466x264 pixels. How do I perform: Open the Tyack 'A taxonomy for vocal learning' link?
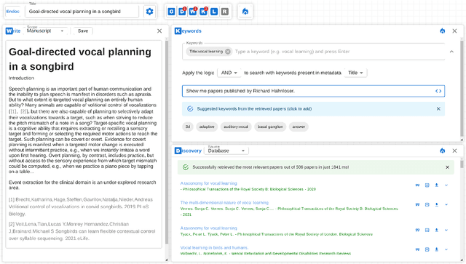209,228
